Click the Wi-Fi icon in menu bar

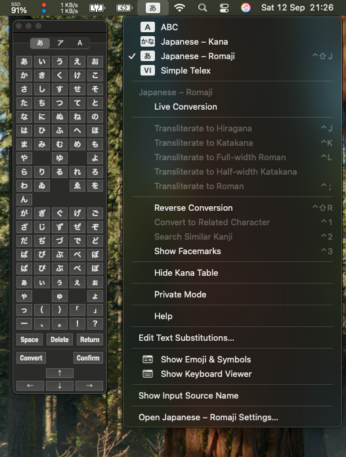click(x=179, y=8)
